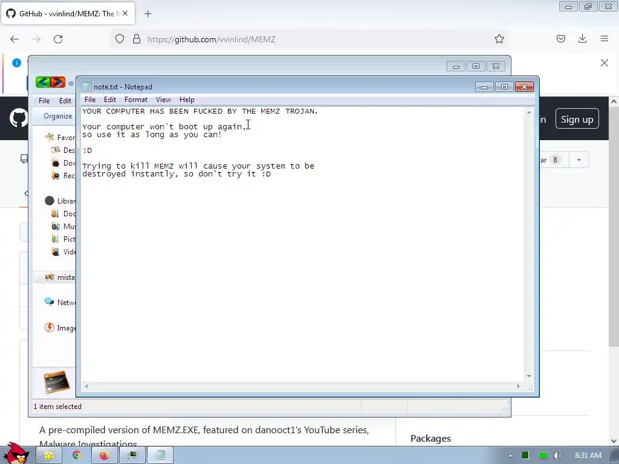Click Notepad's vertical scrollbar up arrow
This screenshot has width=619, height=464.
[x=529, y=112]
